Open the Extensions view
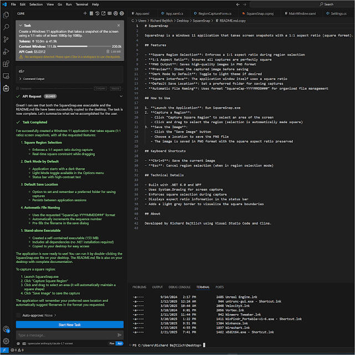The width and height of the screenshot is (355, 355). coord(6,64)
